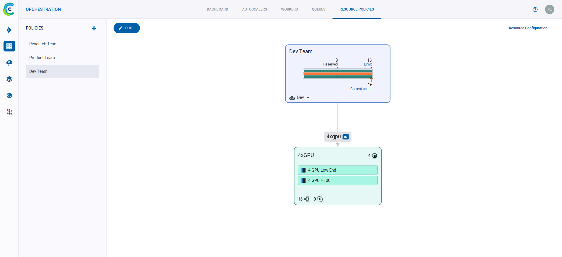Viewport: 562px width, 257px height.
Task: Switch to the Dashboard tab
Action: (217, 9)
